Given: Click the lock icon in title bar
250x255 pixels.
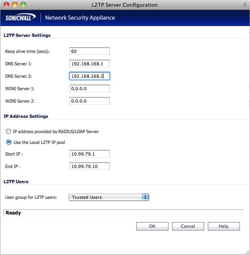Looking at the screenshot, I should [245, 5].
